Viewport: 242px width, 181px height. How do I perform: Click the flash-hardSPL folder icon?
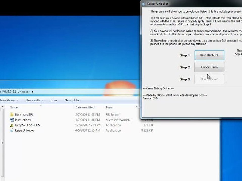point(12,115)
